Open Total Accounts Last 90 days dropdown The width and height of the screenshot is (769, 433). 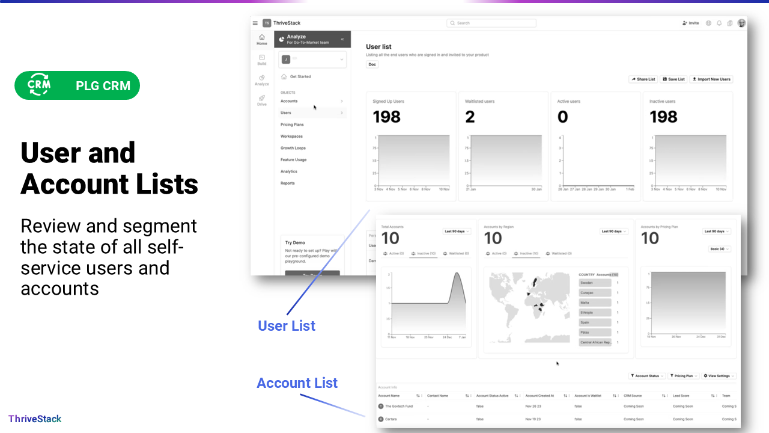[457, 232]
